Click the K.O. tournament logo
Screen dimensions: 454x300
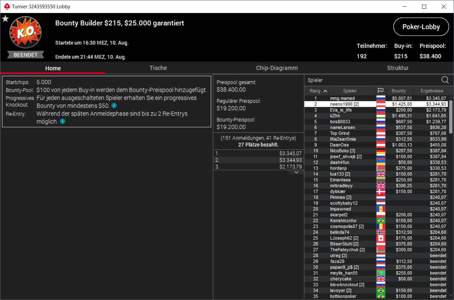click(26, 33)
